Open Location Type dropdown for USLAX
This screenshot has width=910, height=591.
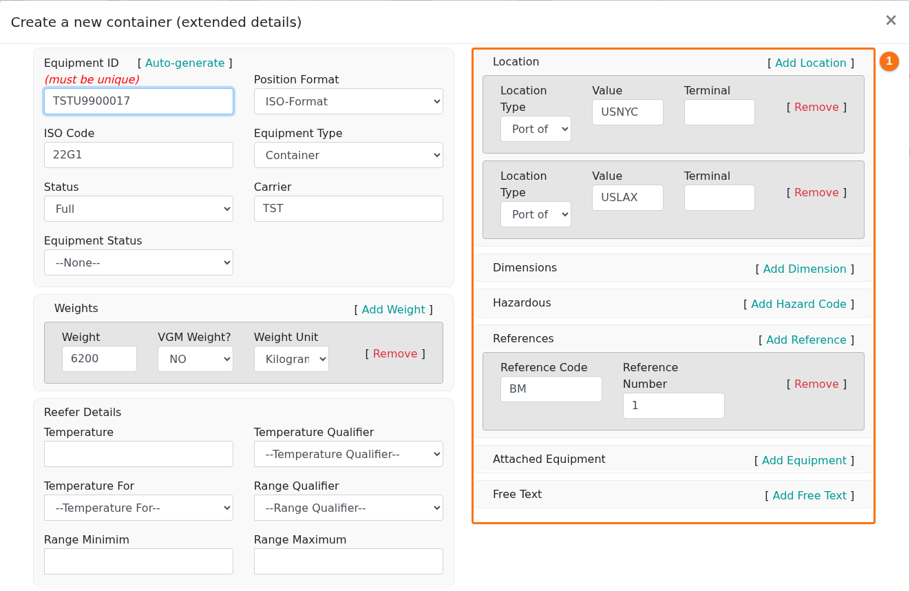point(536,214)
